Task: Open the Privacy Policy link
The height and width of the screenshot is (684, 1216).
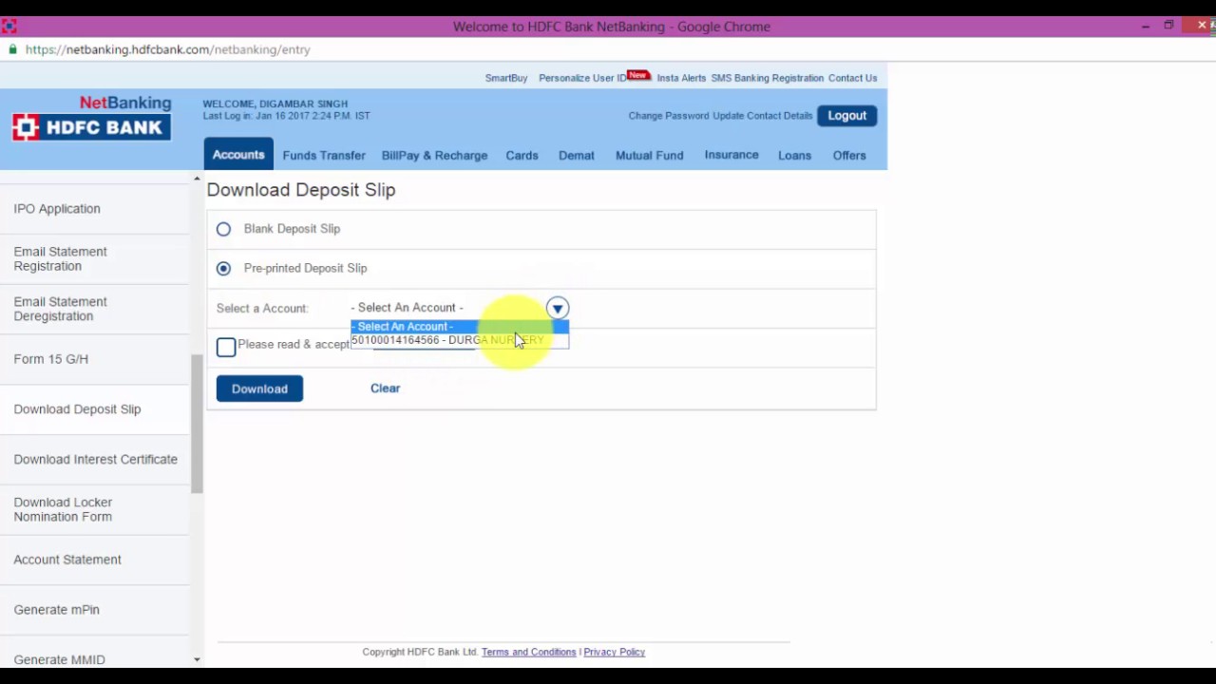Action: click(x=614, y=652)
